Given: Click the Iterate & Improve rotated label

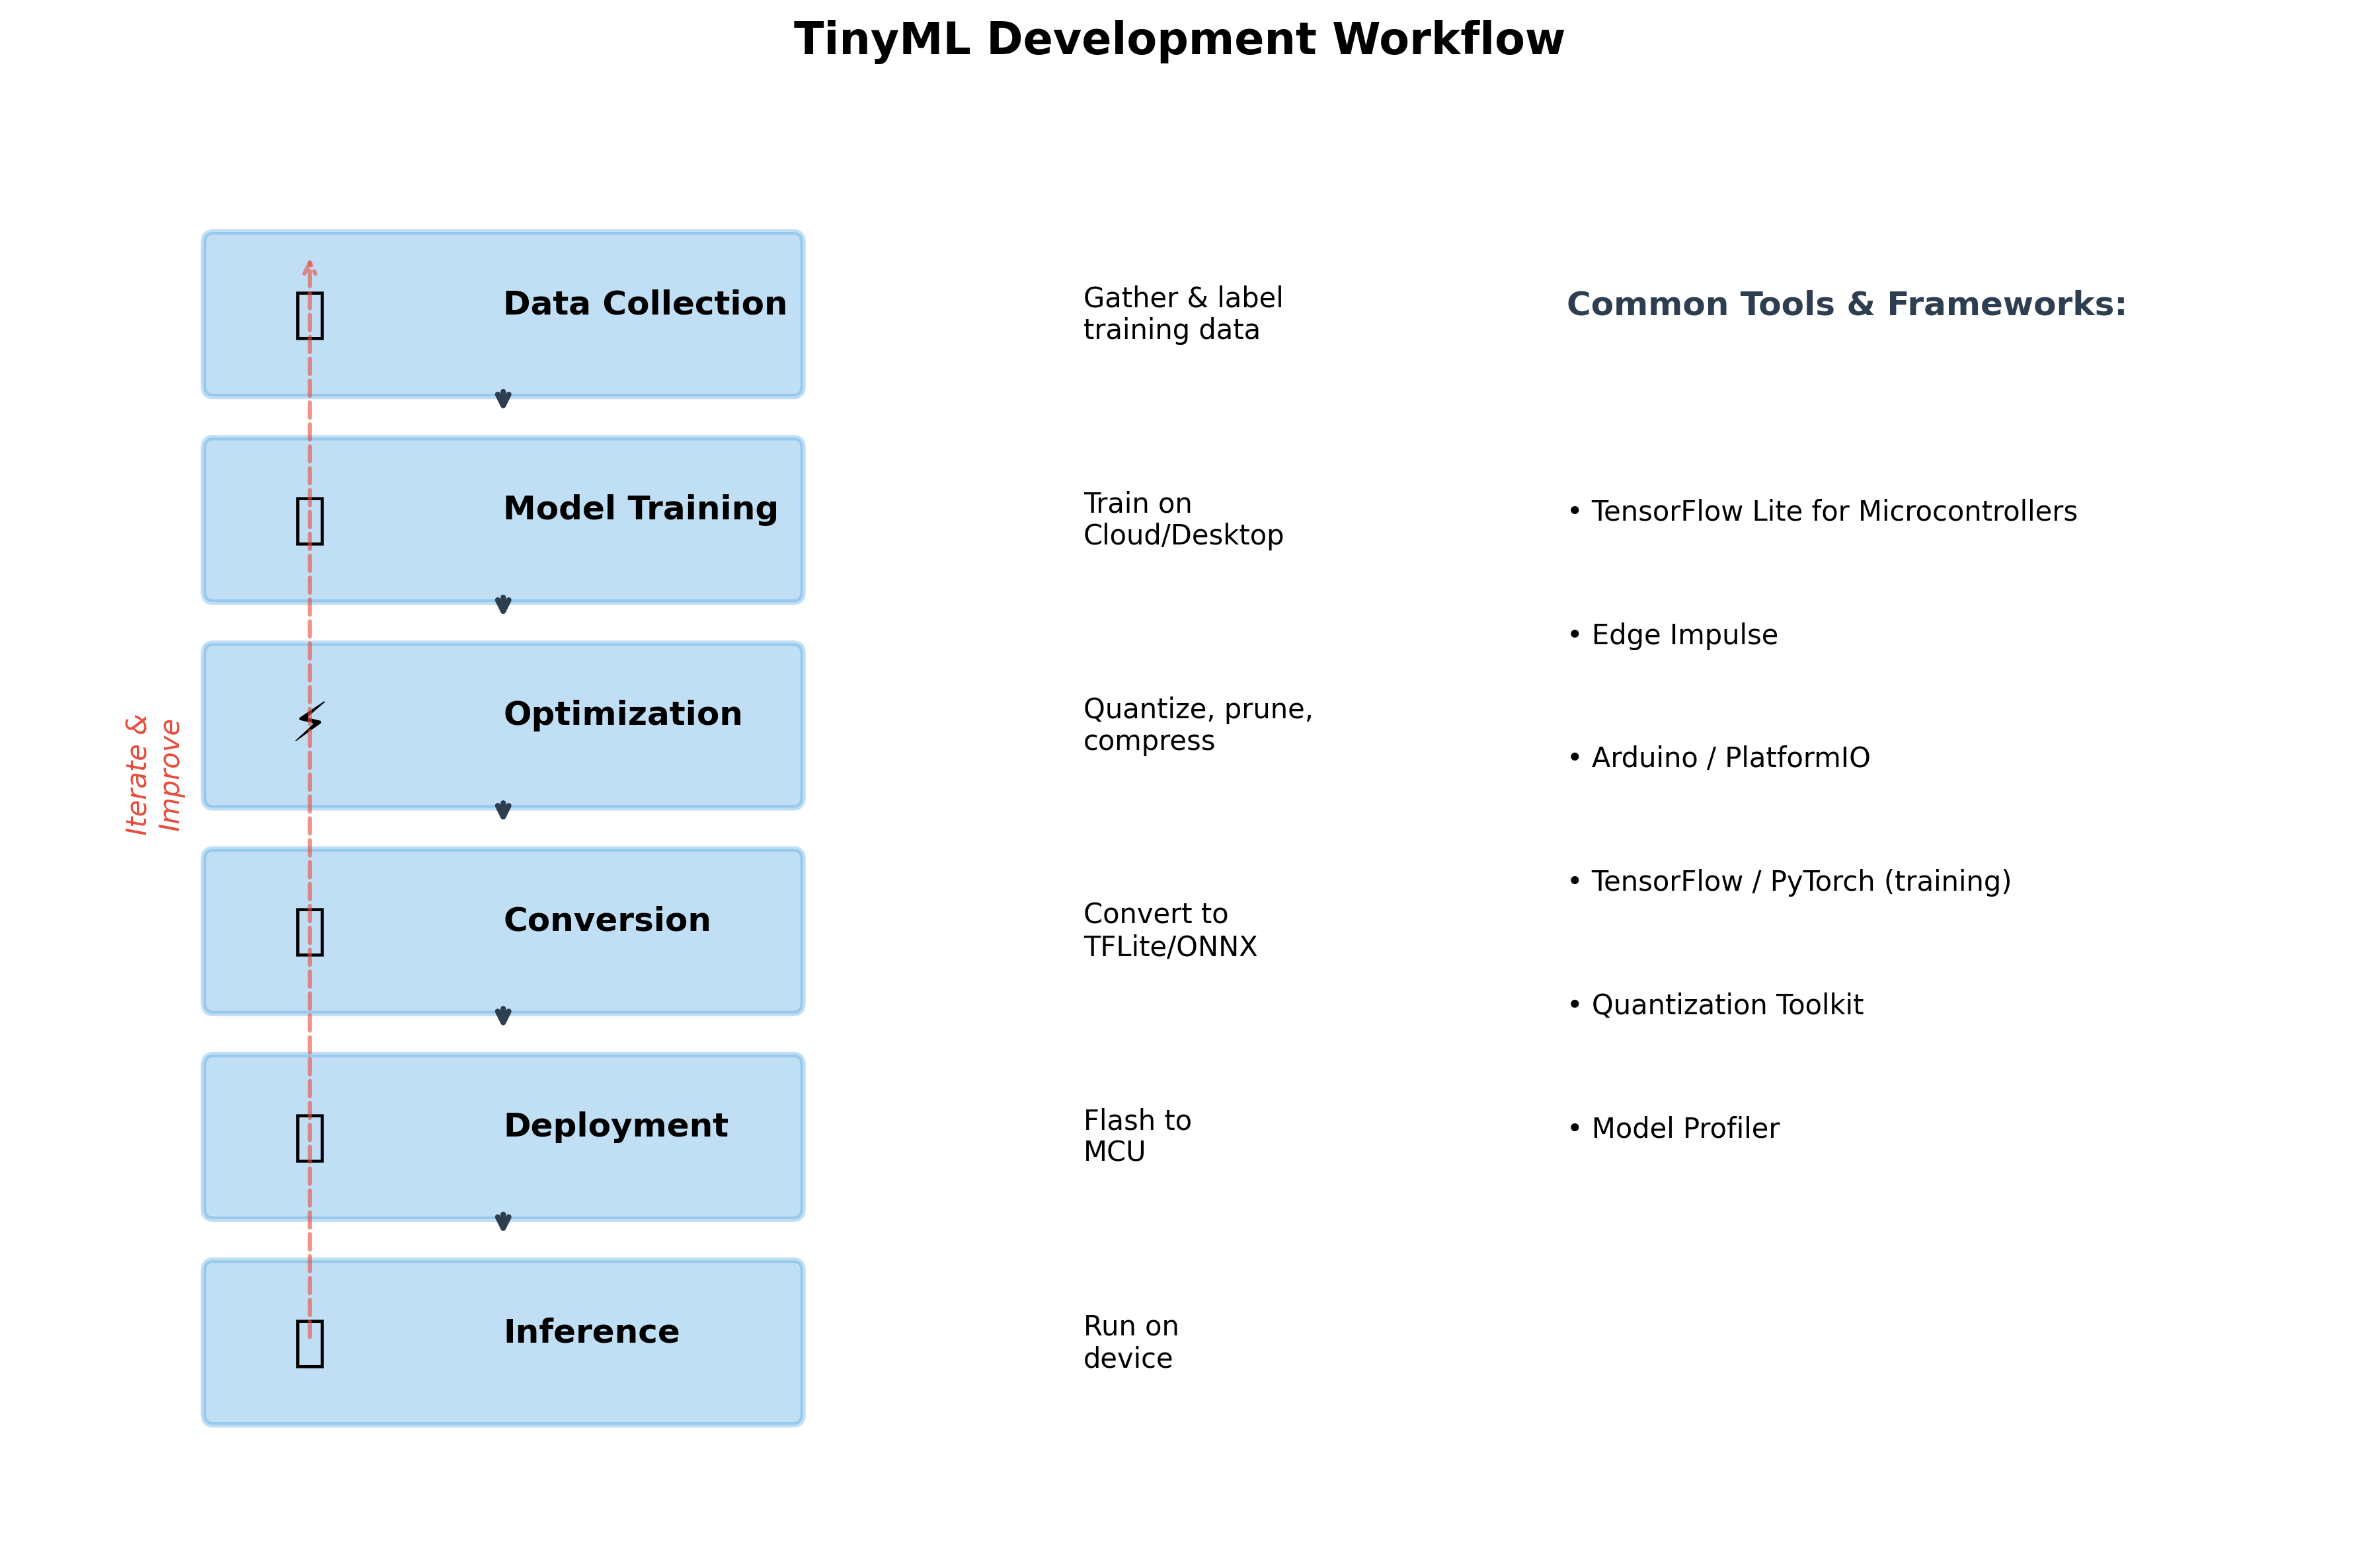Looking at the screenshot, I should (153, 774).
